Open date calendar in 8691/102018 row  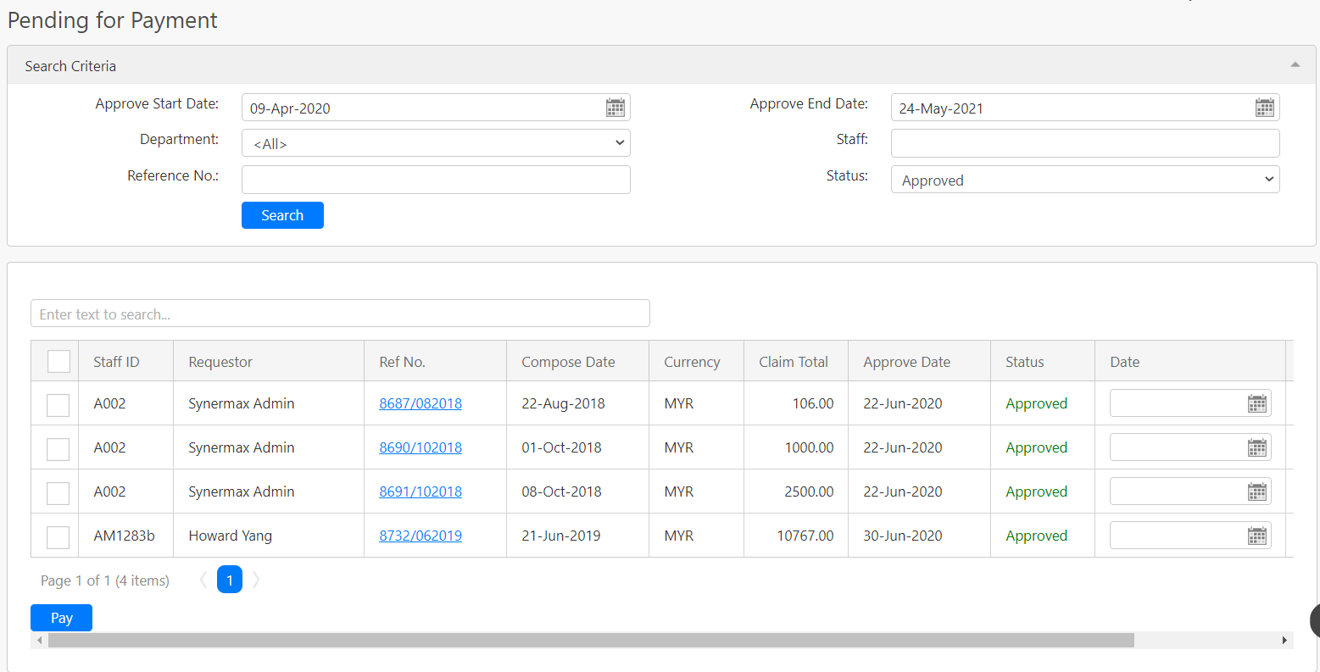pyautogui.click(x=1257, y=492)
